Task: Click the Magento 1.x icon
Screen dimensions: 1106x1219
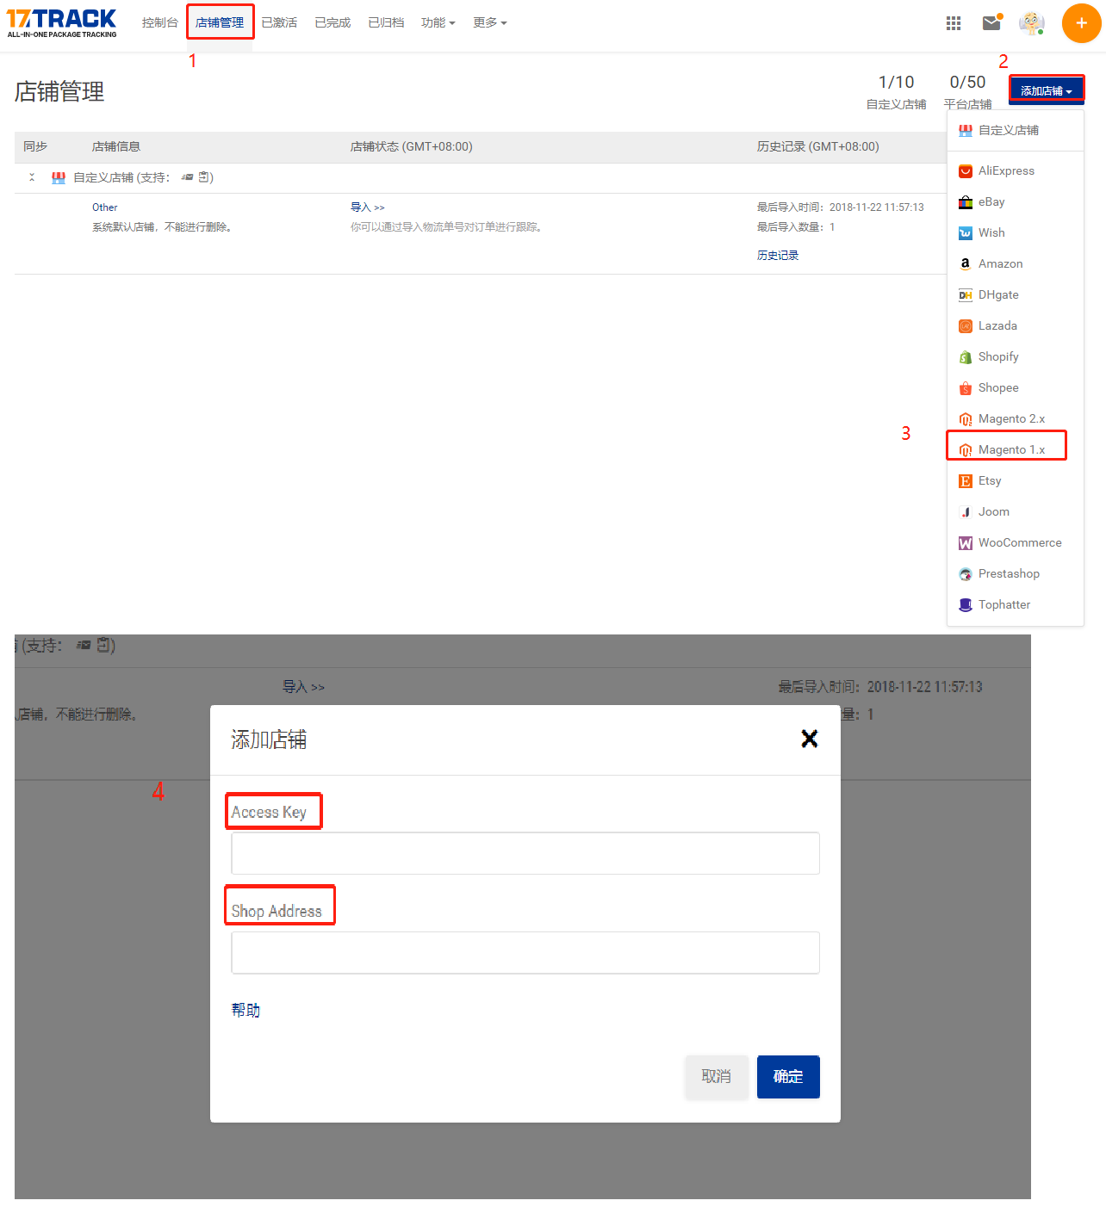Action: click(x=966, y=450)
